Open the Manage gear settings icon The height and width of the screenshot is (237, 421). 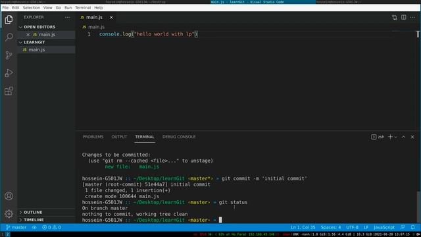click(9, 214)
